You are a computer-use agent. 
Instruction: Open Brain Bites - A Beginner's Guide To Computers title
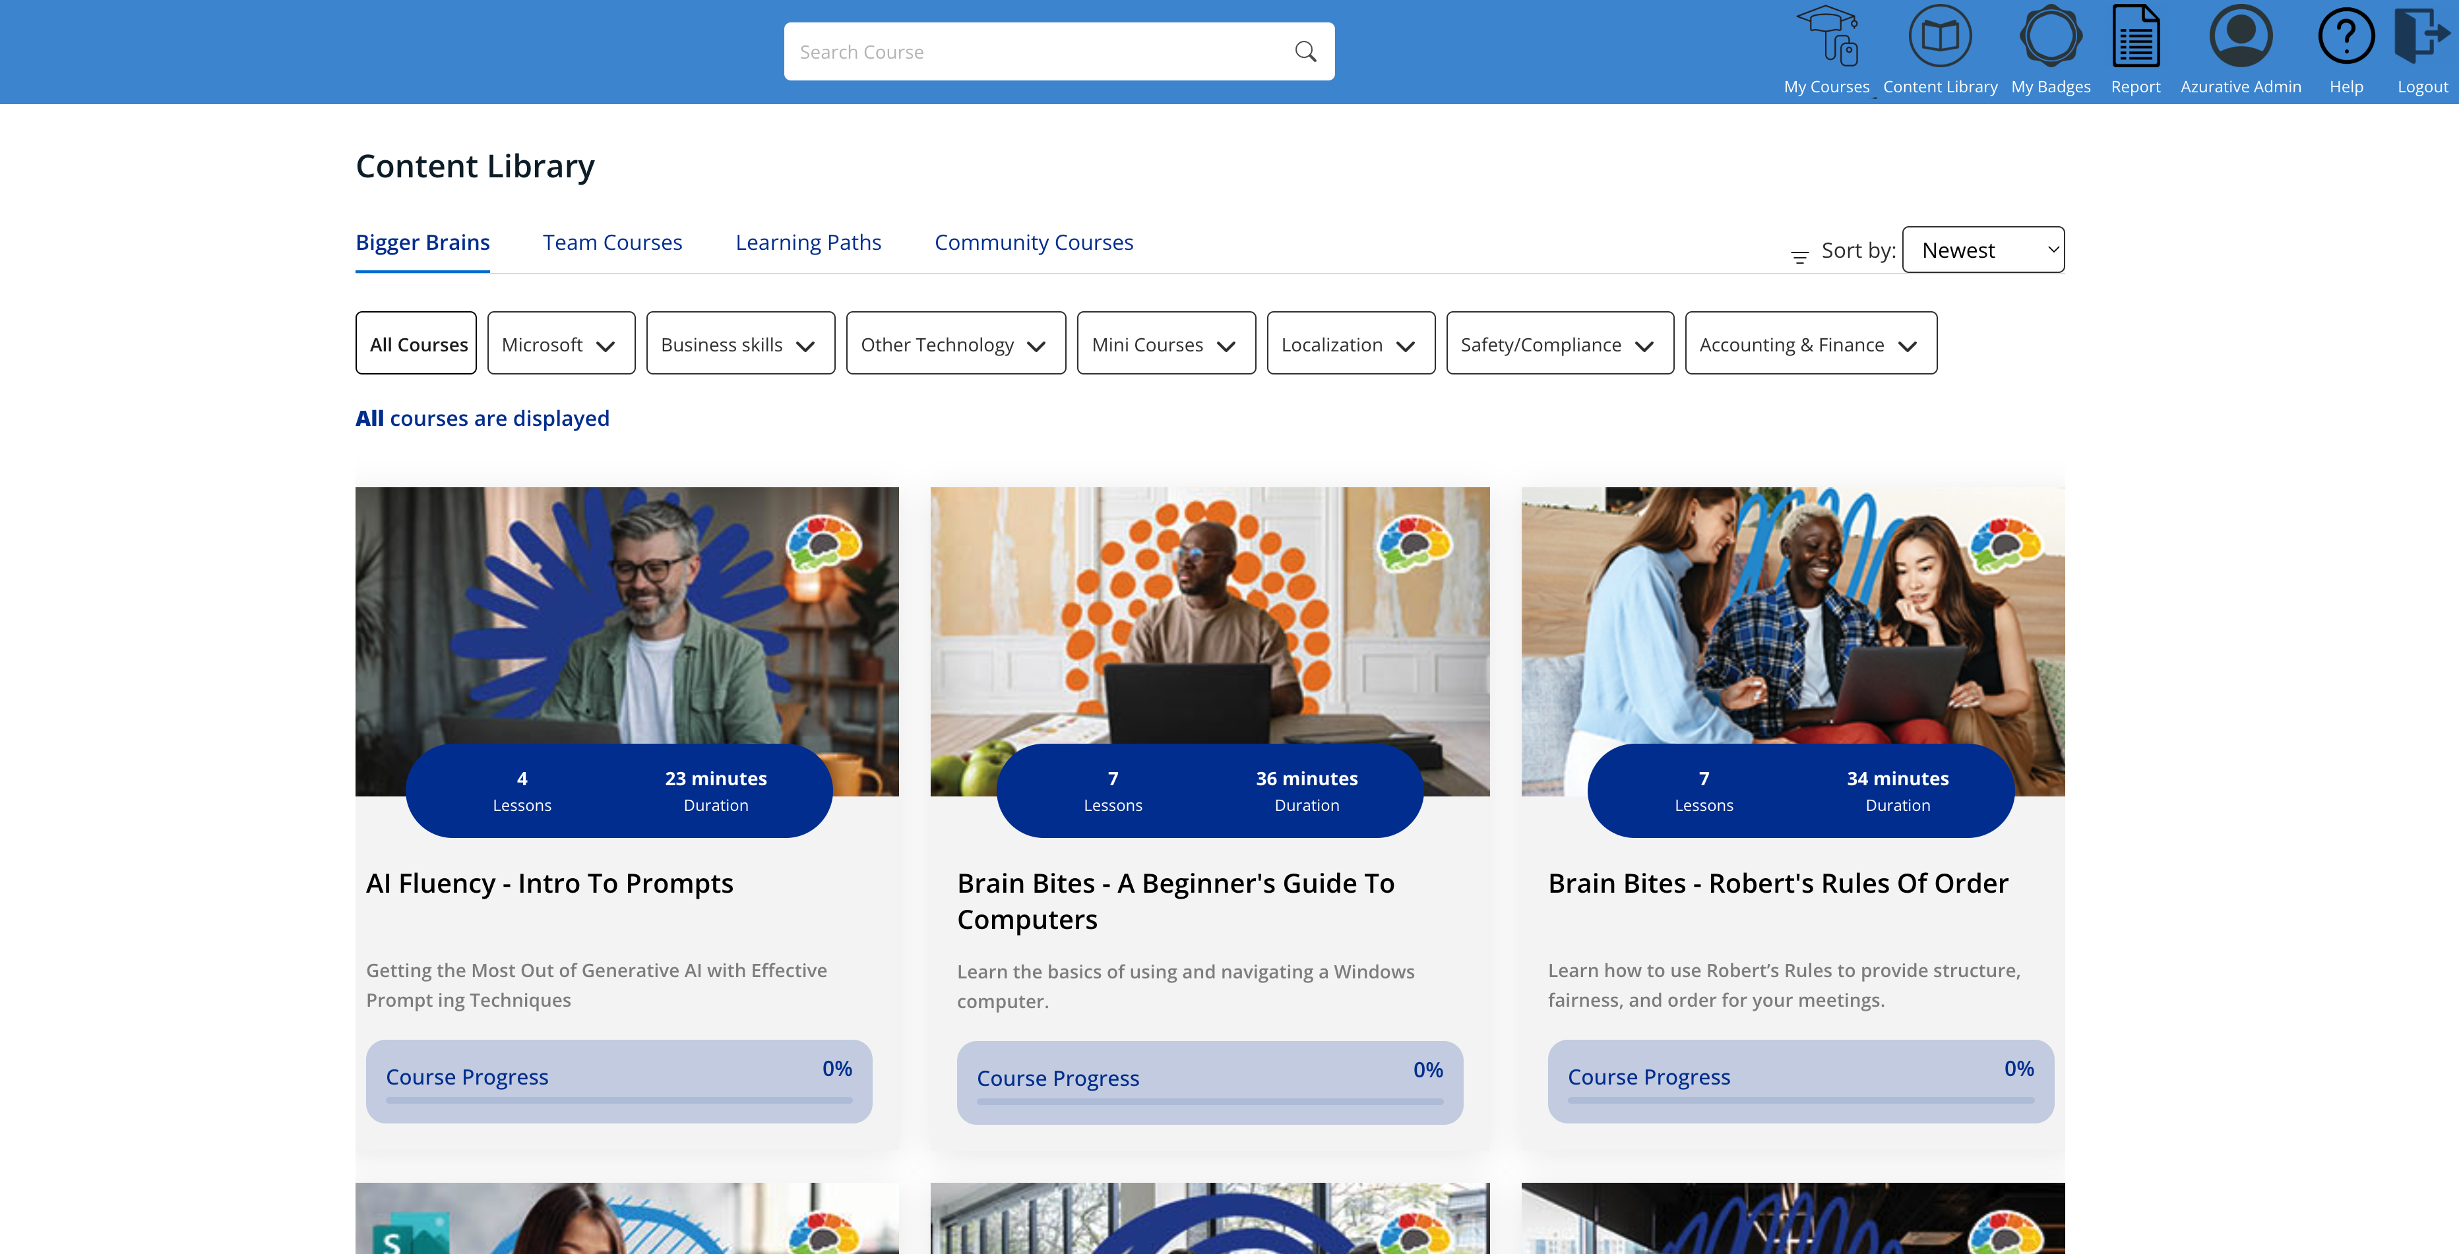coord(1175,901)
